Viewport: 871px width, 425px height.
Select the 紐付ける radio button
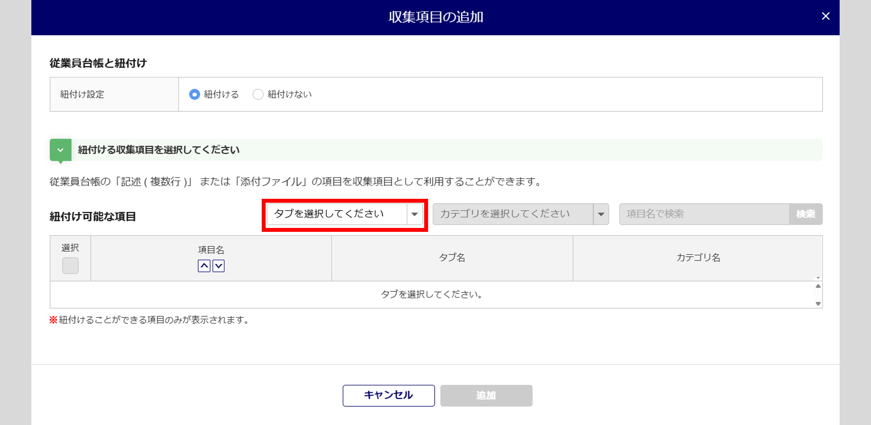click(195, 94)
